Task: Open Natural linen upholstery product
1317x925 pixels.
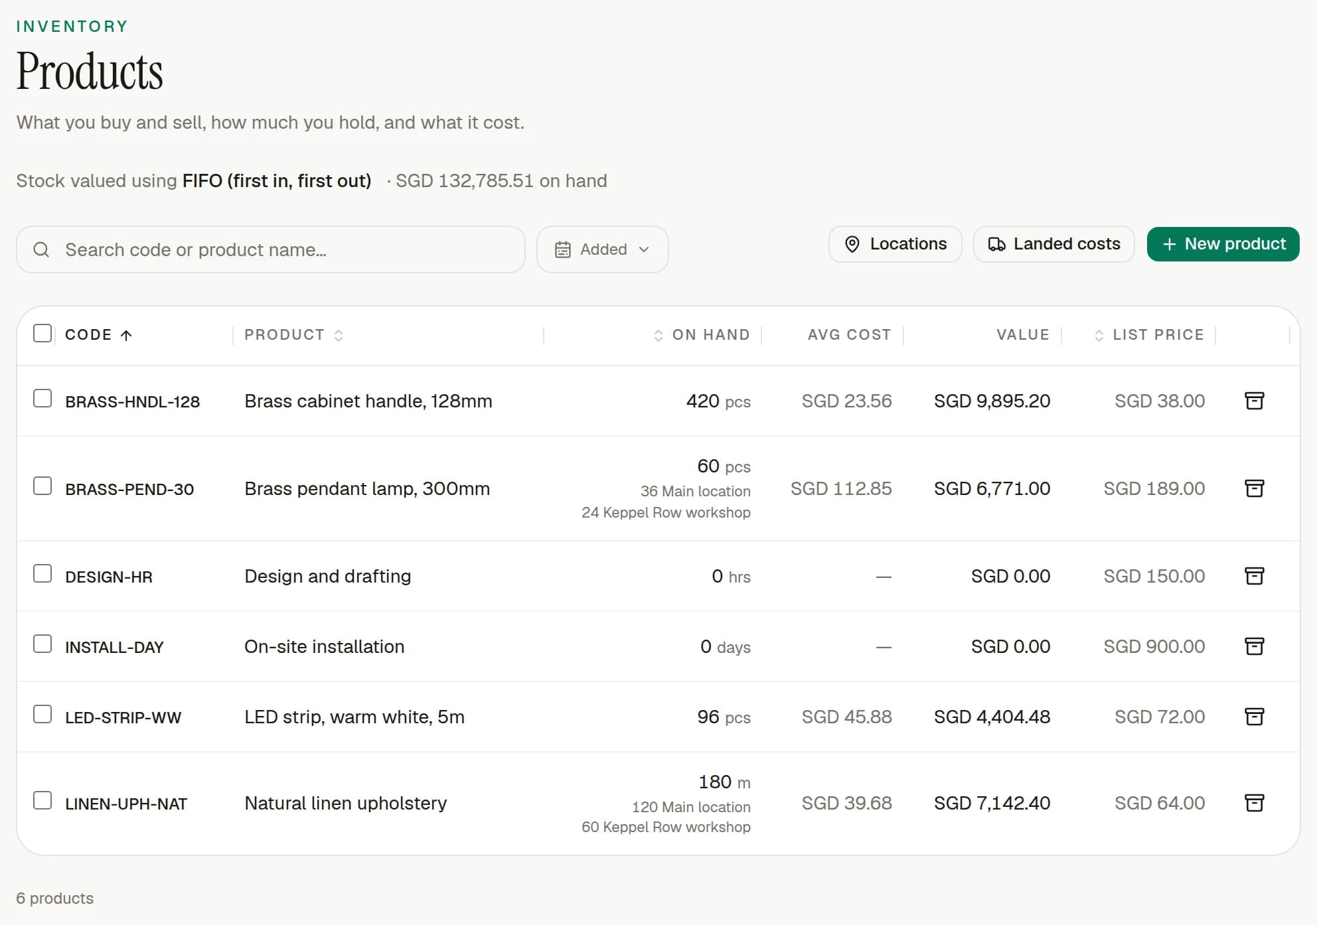Action: [x=346, y=803]
